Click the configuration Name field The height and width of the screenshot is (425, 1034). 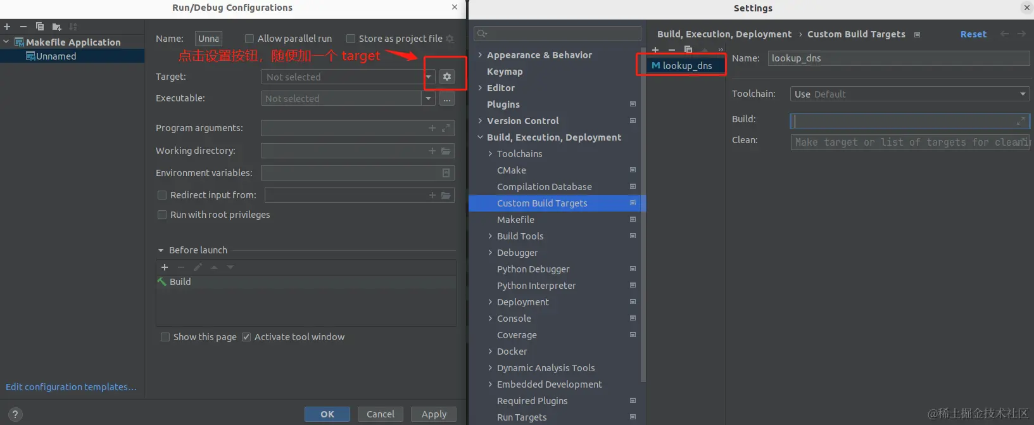208,39
